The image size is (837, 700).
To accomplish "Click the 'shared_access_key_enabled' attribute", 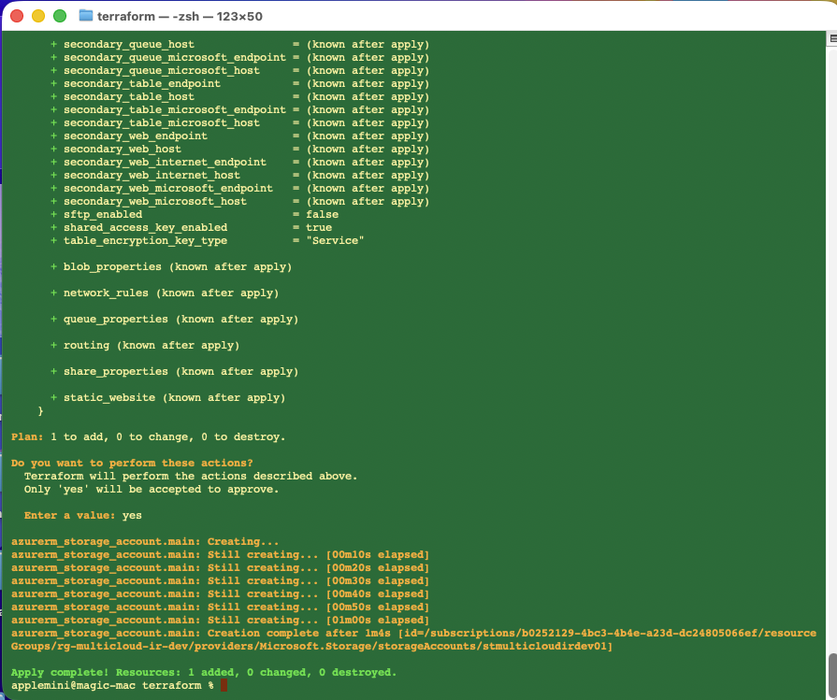I will pyautogui.click(x=145, y=228).
